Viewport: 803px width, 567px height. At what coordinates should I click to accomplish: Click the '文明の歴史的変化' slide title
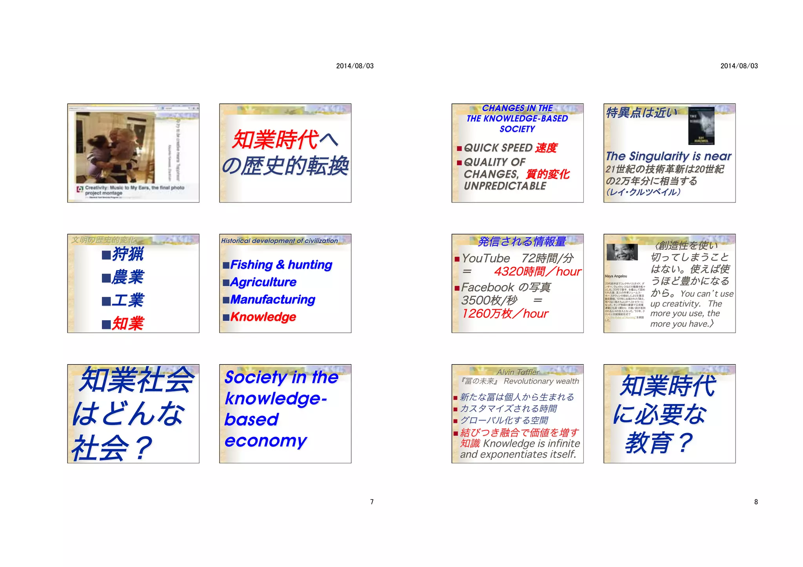tap(104, 240)
